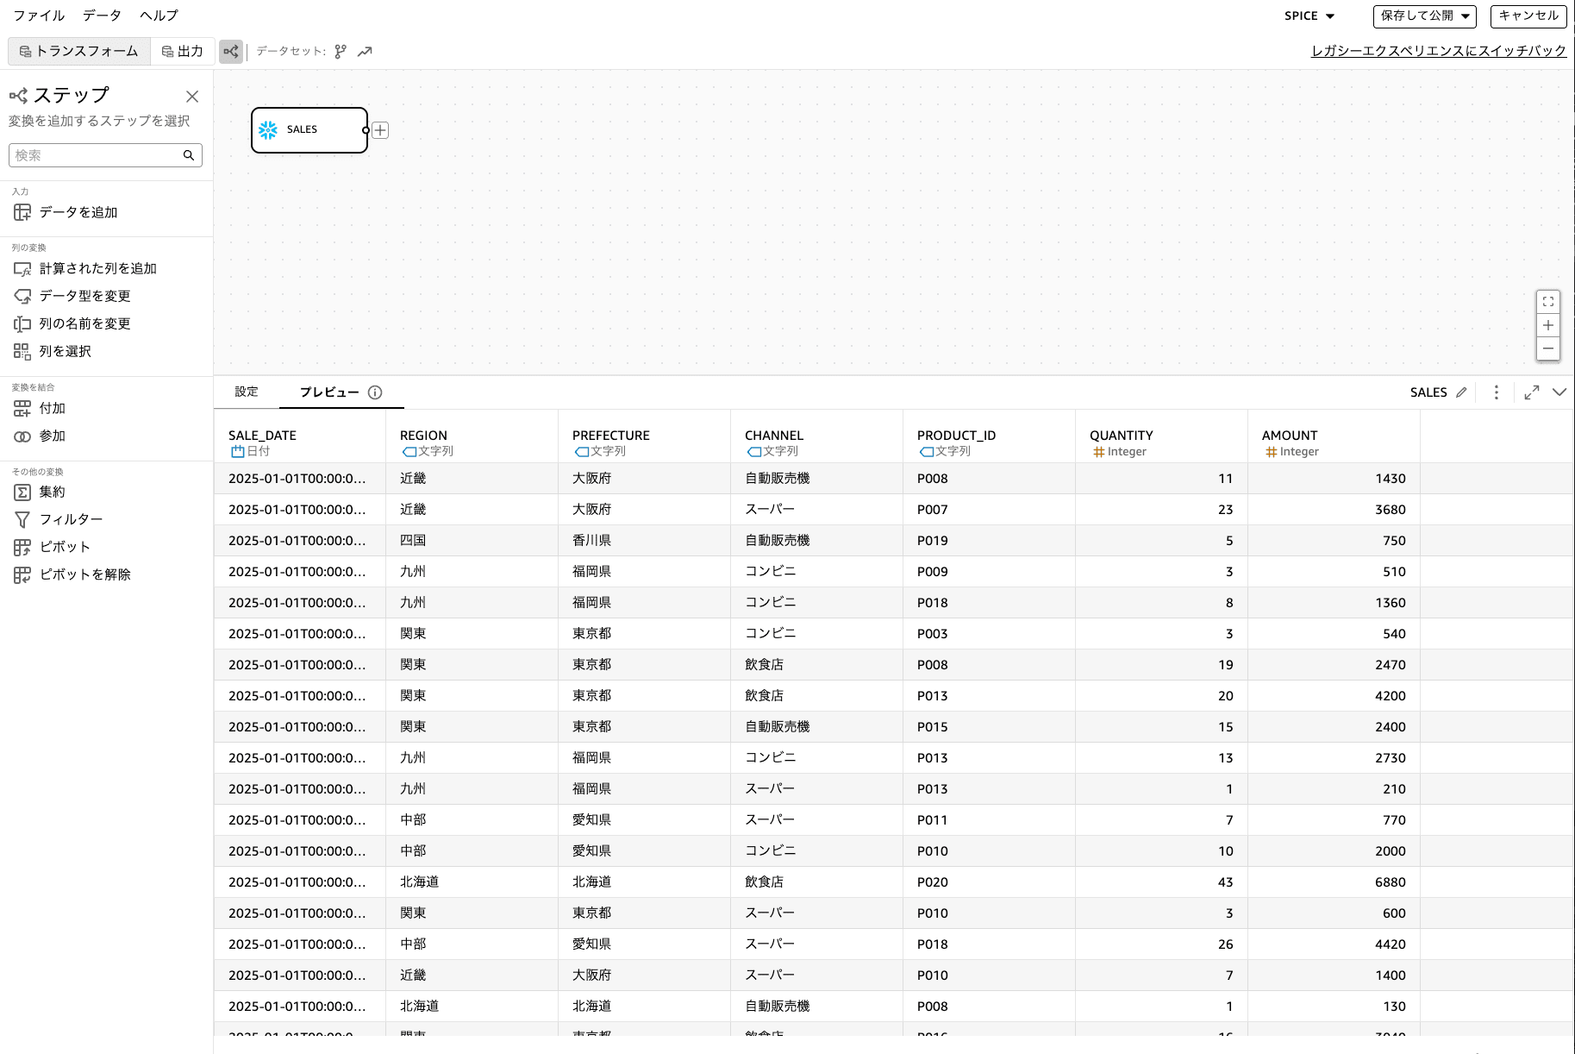Screen dimensions: 1575x1054
Task: Select 付加 append step
Action: pyautogui.click(x=40, y=408)
